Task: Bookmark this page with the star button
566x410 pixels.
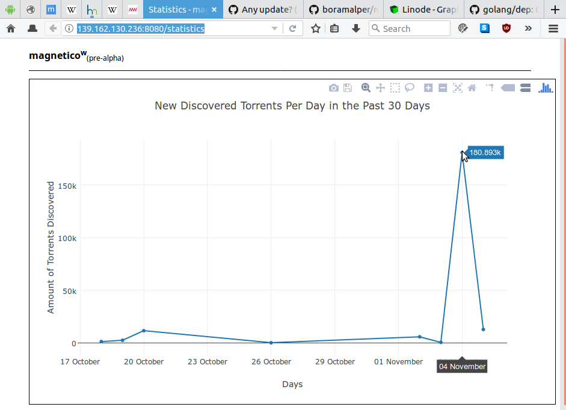Action: (315, 28)
